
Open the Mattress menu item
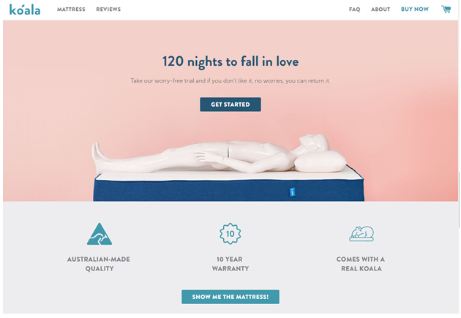point(71,10)
